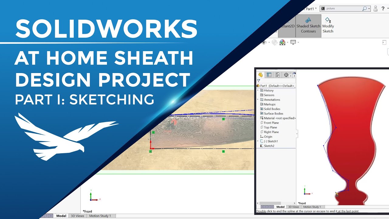Viewport: 389px width, 219px height.
Task: Switch to 3D Views tab in main window
Action: [77, 216]
